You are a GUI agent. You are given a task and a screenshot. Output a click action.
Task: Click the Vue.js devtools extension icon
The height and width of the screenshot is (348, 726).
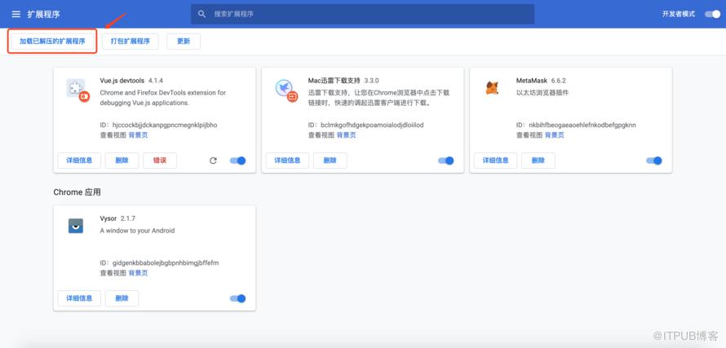77,90
